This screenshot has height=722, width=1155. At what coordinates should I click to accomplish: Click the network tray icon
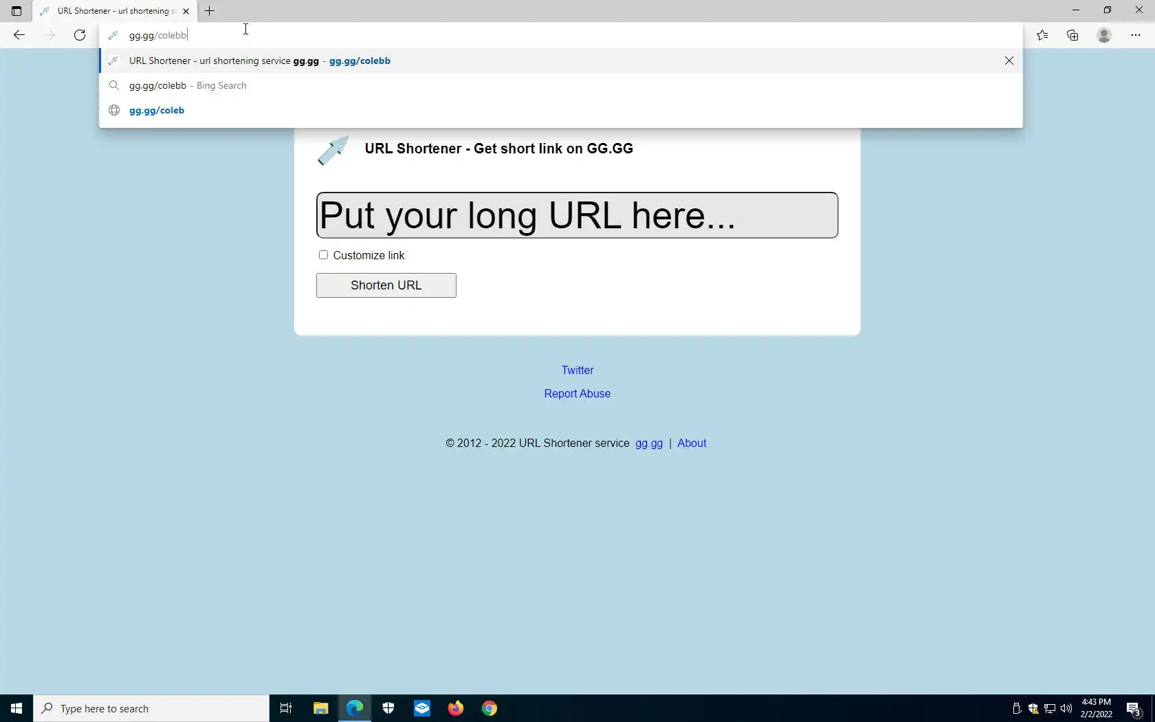point(1050,708)
